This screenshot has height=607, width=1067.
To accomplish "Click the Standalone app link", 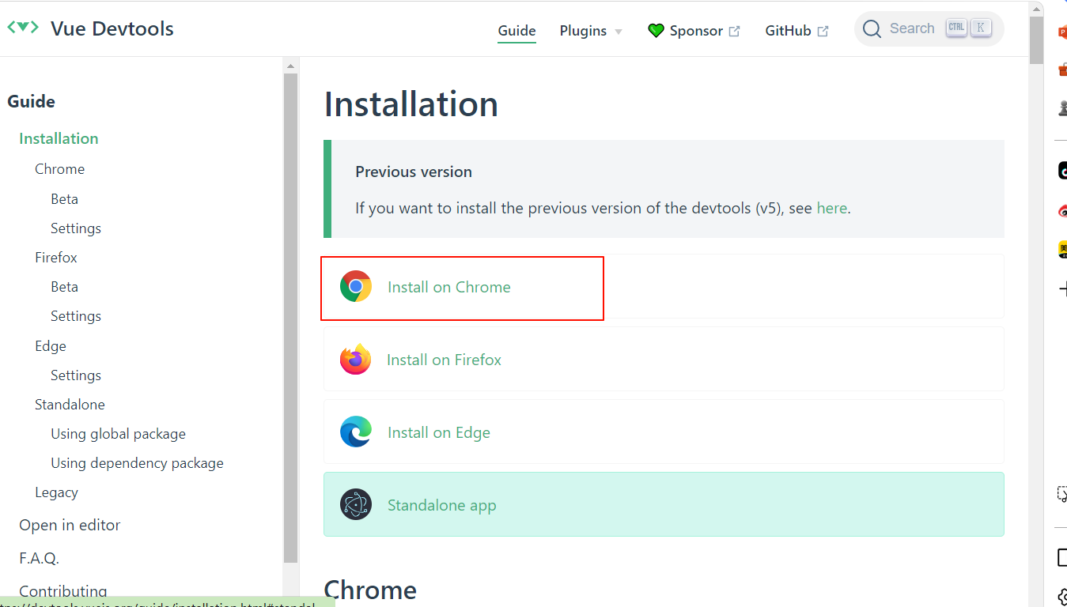I will (441, 506).
